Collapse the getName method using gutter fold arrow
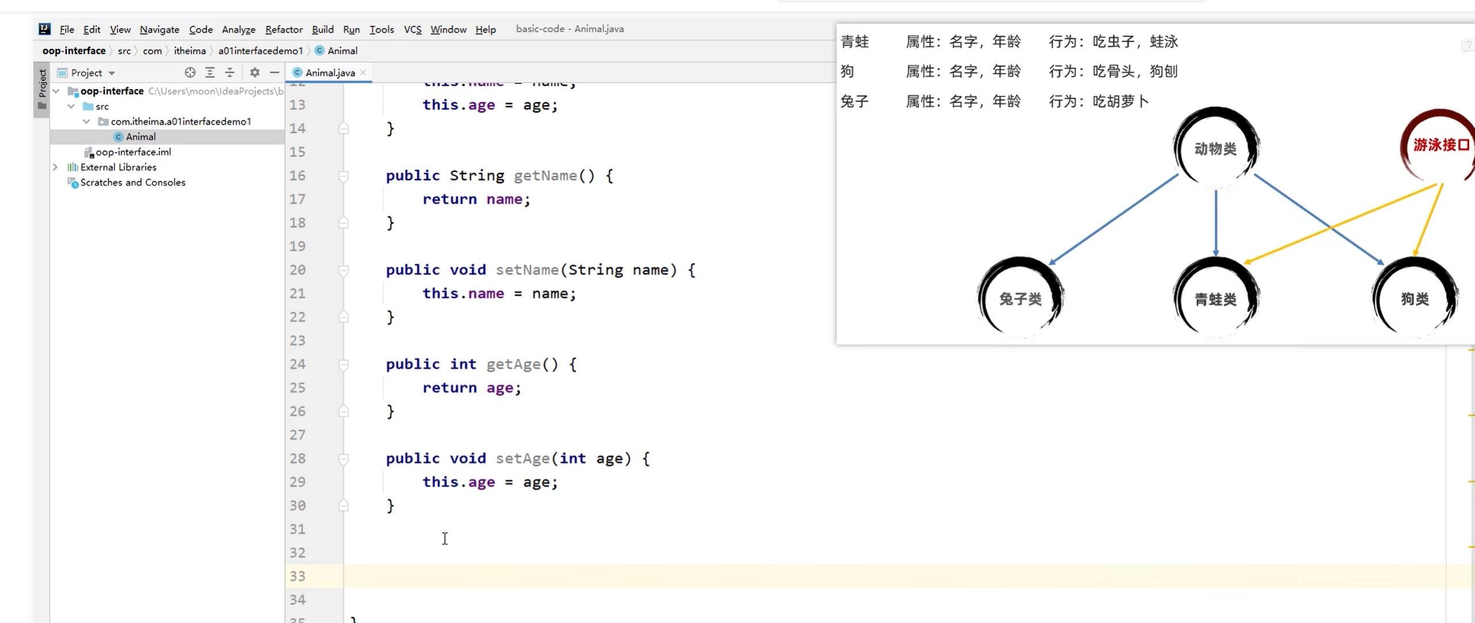 coord(344,176)
